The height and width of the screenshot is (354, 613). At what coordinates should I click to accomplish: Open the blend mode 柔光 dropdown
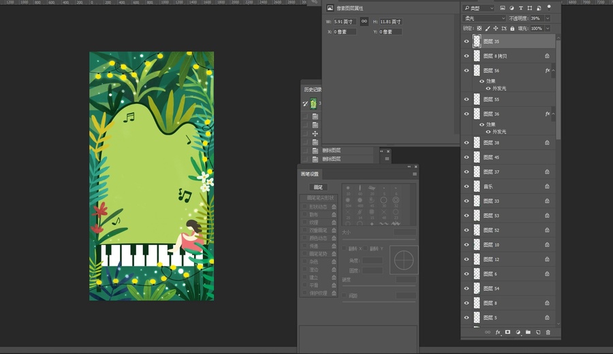484,18
